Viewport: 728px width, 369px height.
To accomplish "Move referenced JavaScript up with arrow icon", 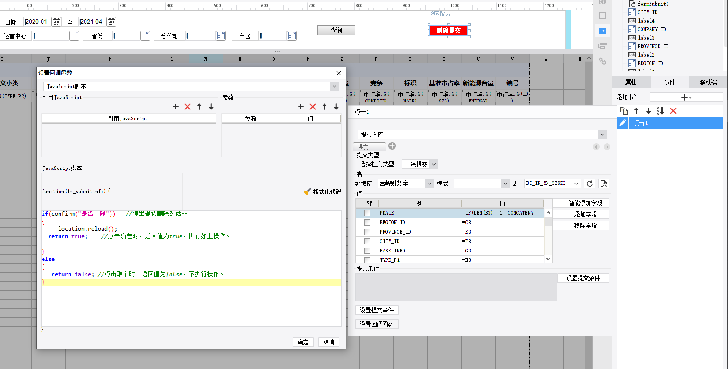I will point(199,107).
